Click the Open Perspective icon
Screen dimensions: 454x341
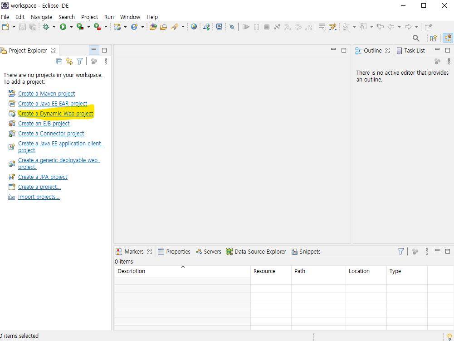point(434,38)
